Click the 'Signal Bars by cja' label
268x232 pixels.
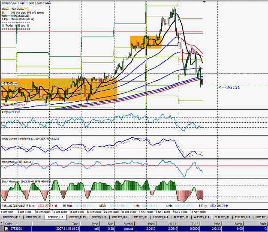[x=13, y=105]
